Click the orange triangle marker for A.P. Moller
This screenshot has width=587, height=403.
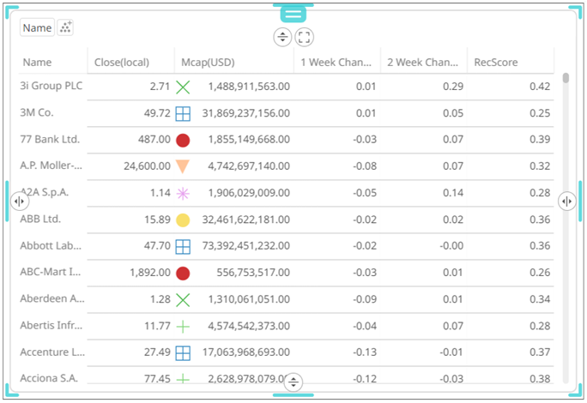point(183,166)
